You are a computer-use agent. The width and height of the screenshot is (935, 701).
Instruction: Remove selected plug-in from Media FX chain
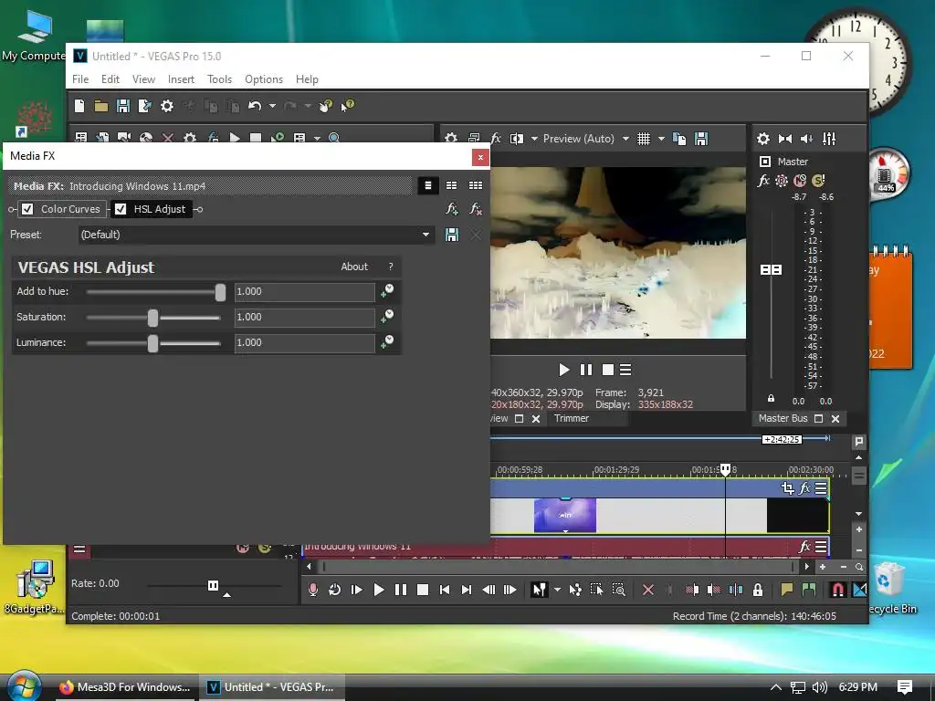pyautogui.click(x=475, y=209)
